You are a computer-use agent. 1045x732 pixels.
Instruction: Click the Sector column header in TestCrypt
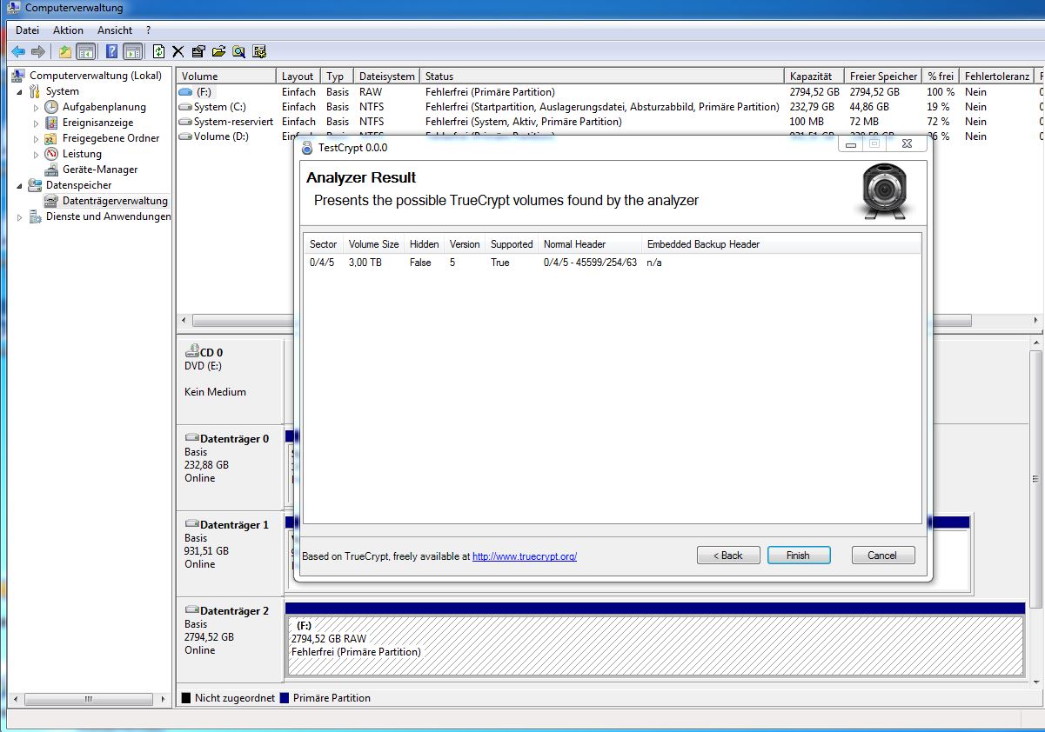click(323, 244)
